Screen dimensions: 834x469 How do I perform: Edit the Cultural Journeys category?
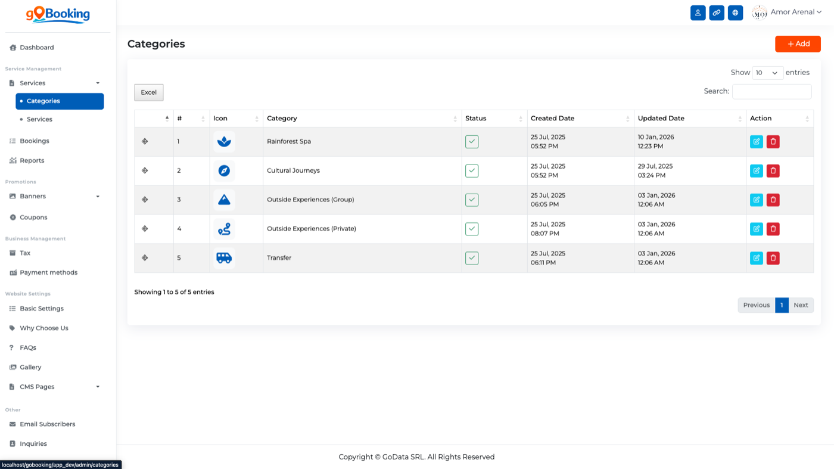pos(757,171)
